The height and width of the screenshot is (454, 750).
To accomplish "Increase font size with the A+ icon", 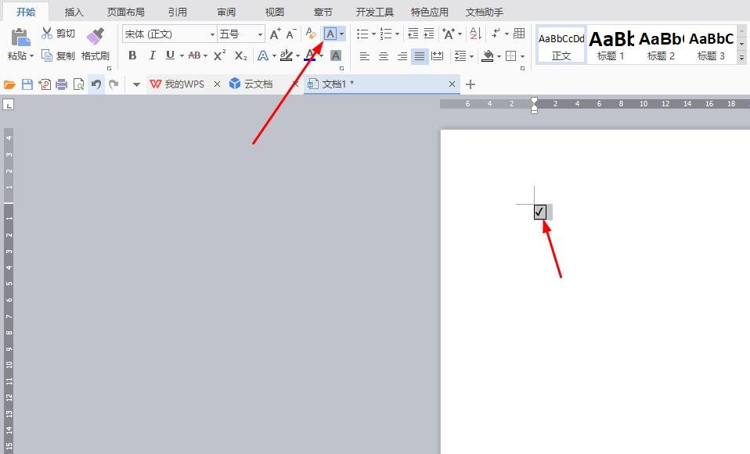I will tap(275, 34).
